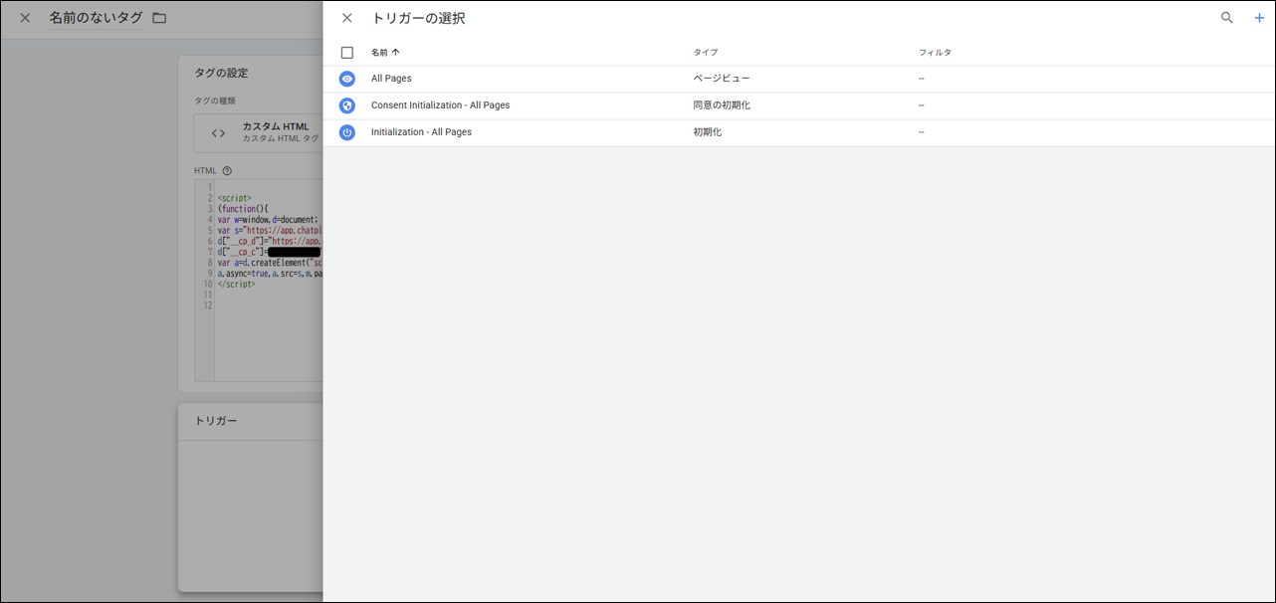Click the フィルタ column header
Screen dimensions: 1276x603
935,53
